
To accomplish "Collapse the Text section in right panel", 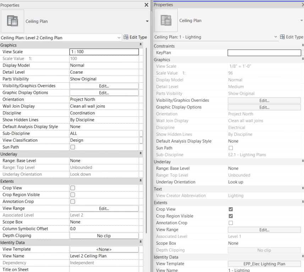I will click(x=303, y=188).
